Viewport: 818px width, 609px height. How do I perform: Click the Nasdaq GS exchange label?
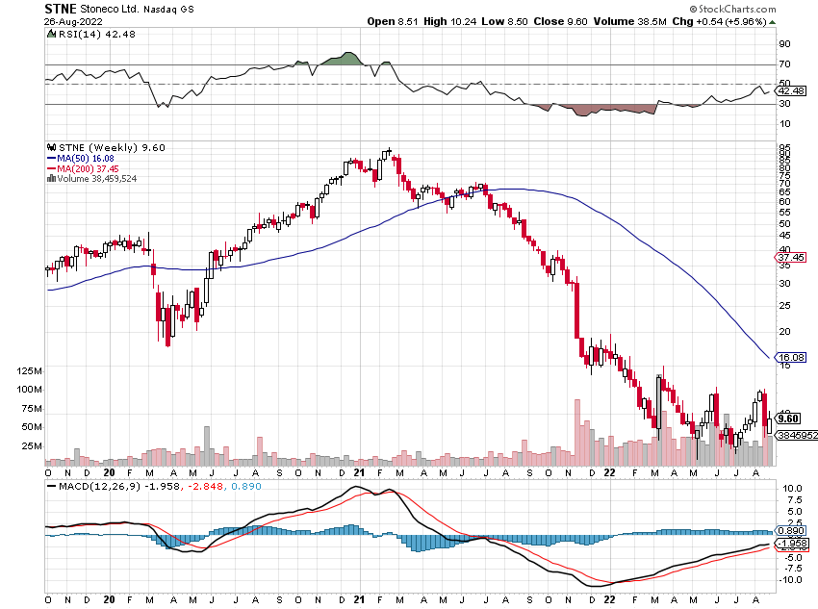pyautogui.click(x=168, y=9)
